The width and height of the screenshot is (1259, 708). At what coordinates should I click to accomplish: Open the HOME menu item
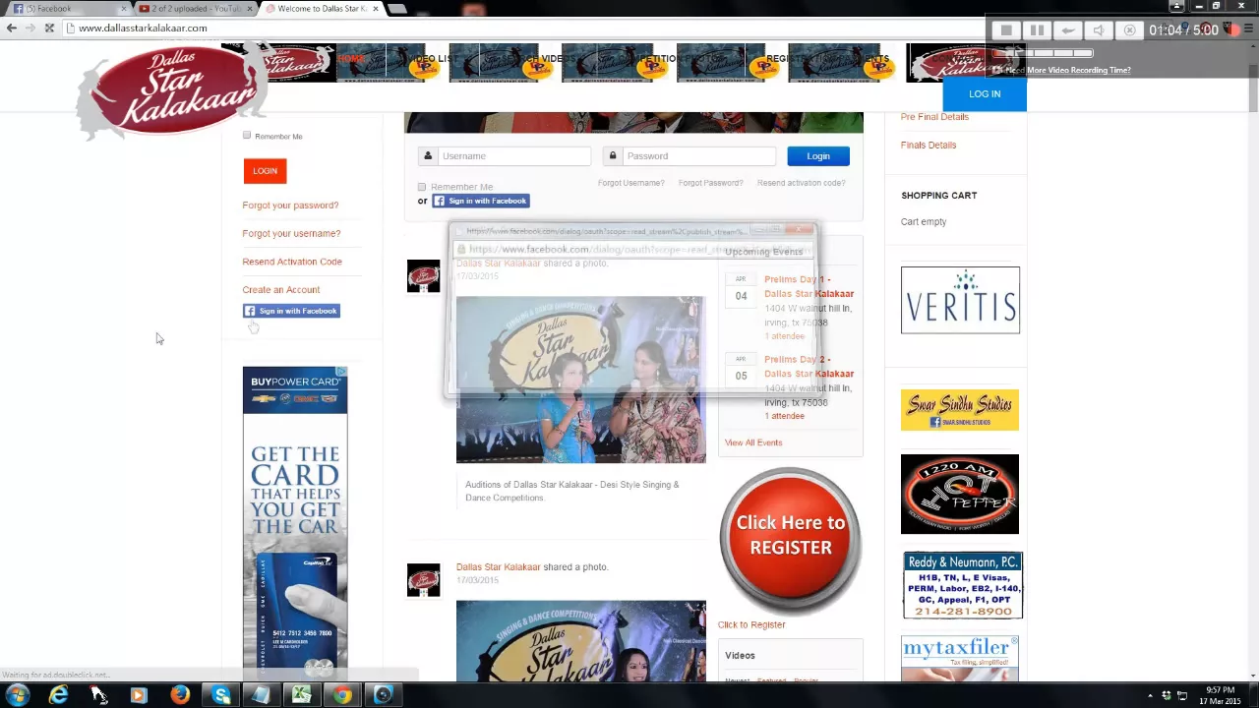350,58
